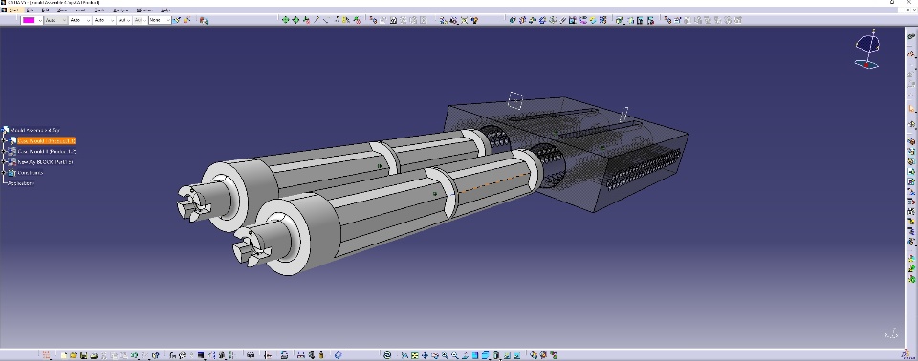The height and width of the screenshot is (361, 918).
Task: Select the highlighted orange tree item
Action: tap(46, 141)
